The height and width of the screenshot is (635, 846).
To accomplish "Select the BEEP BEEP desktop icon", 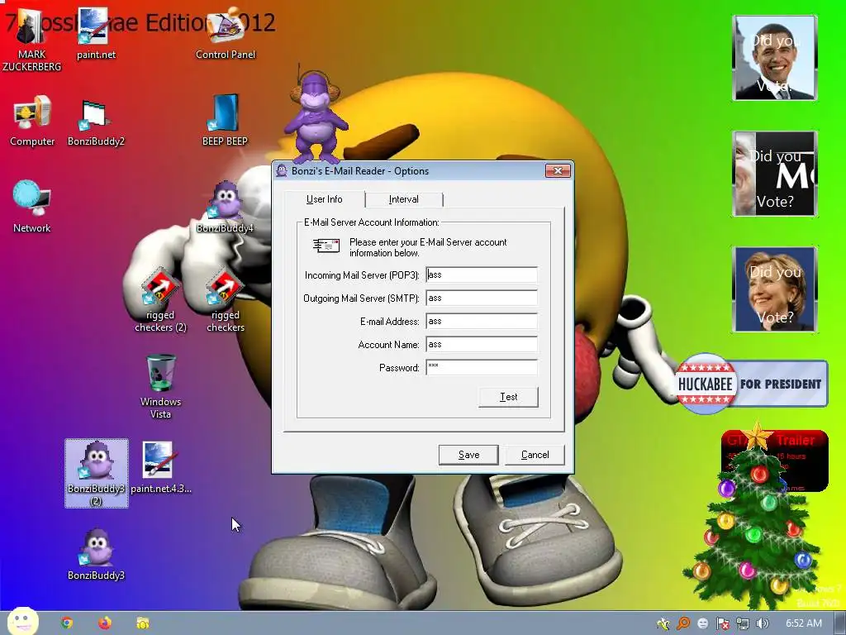I will pos(225,121).
